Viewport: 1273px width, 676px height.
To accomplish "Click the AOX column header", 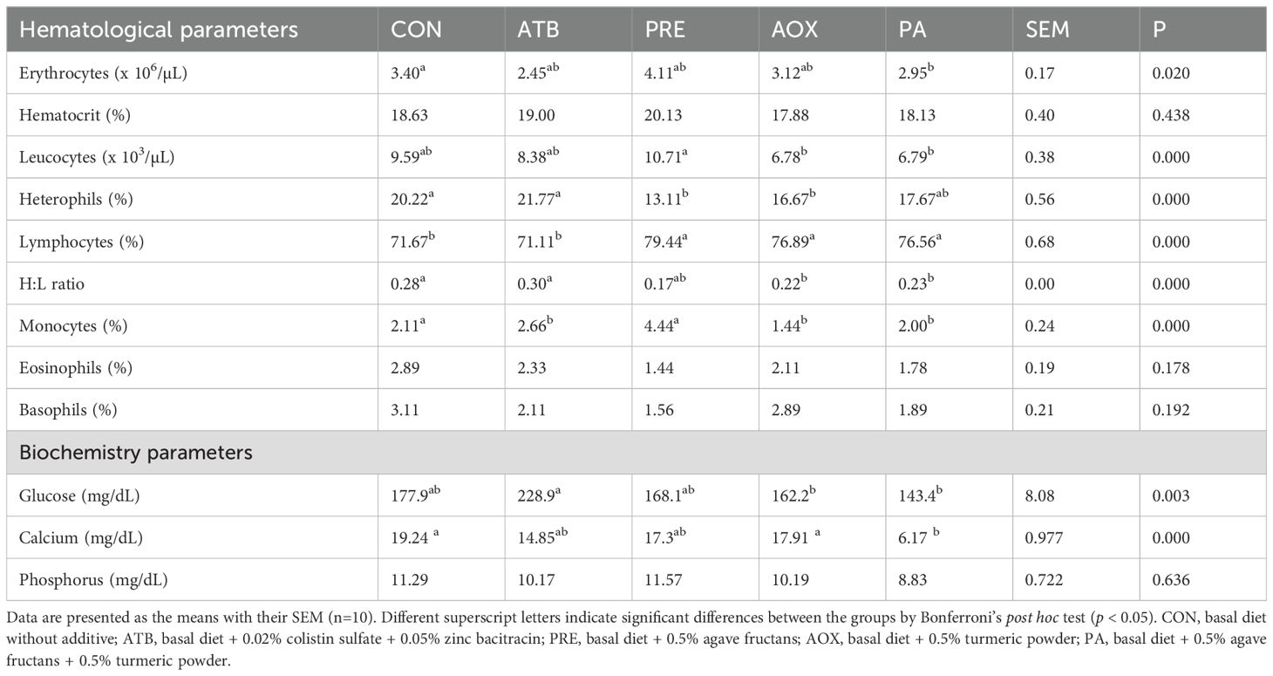I will click(x=794, y=30).
